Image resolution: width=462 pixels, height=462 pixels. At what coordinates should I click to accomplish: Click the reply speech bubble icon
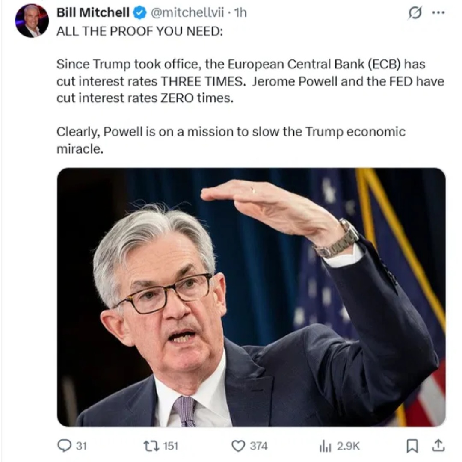coord(64,445)
